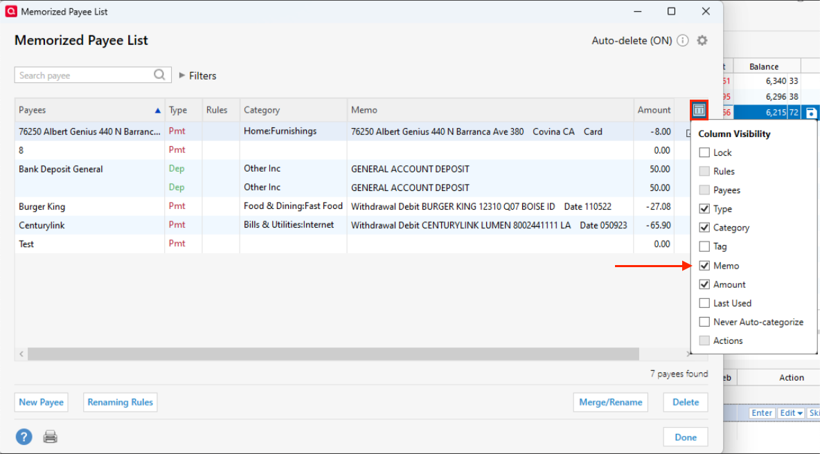Open the Edit dropdown in register

(791, 413)
